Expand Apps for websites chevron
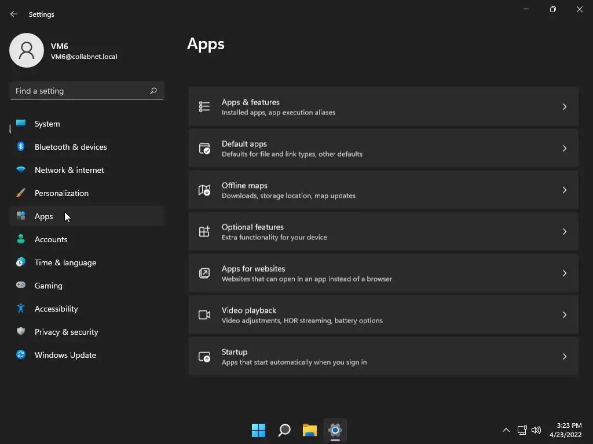 (564, 273)
